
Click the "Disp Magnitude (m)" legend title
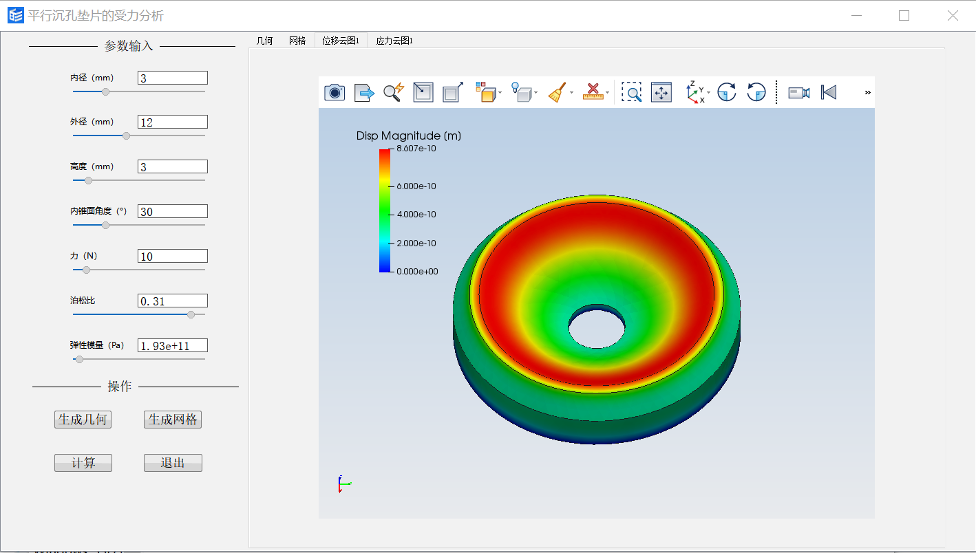click(409, 135)
